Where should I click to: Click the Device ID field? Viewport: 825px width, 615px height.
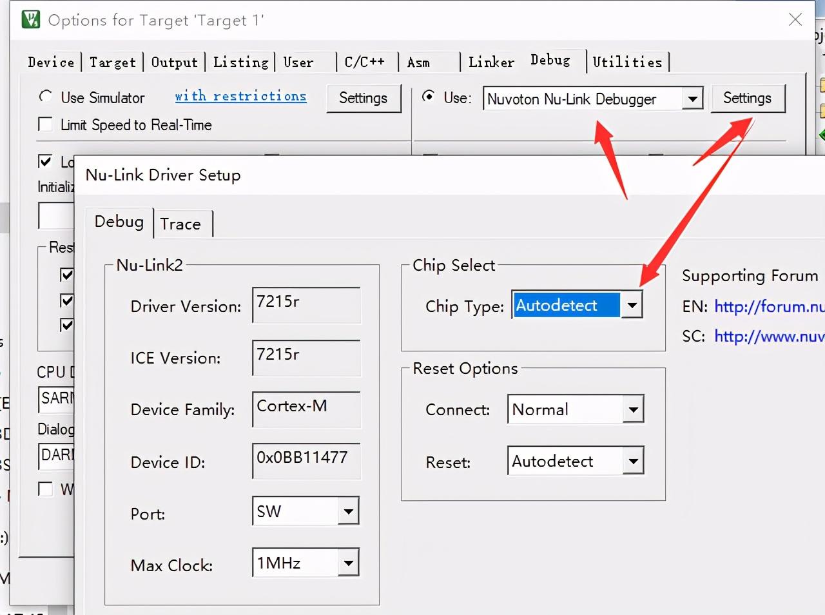tap(306, 461)
